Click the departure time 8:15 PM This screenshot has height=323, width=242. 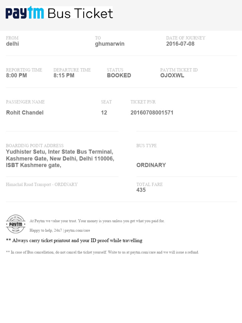click(x=64, y=75)
